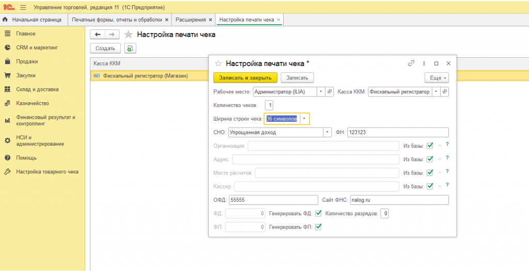Click the ellipsis next to Кассир's Из базы
The image size is (529, 271).
440,185
